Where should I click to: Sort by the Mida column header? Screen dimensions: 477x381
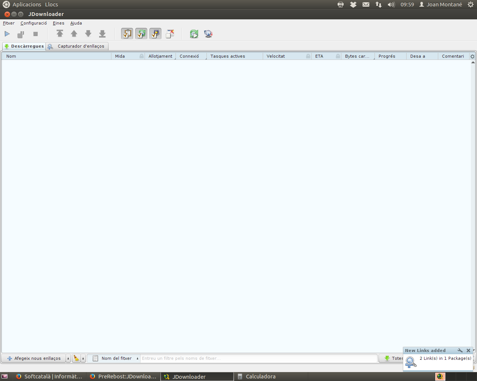click(x=128, y=56)
